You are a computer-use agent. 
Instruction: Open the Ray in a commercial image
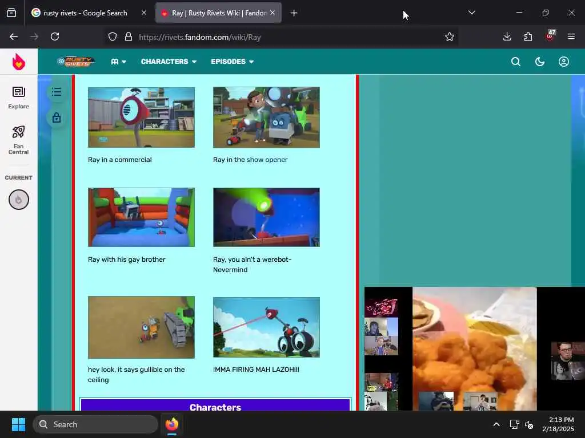142,117
